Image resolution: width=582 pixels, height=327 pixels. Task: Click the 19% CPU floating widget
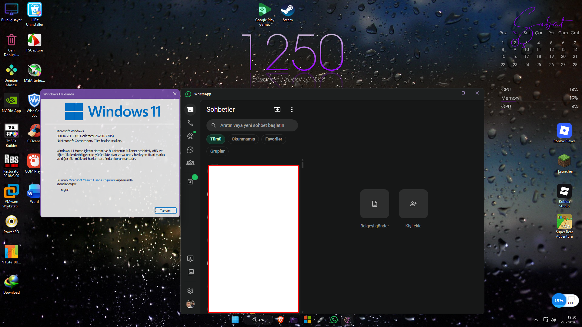point(565,300)
